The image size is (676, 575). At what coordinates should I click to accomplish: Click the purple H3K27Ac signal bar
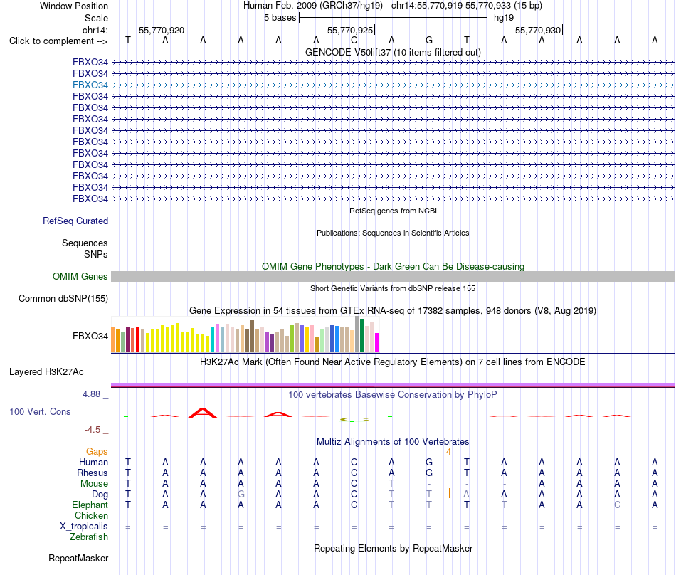pyautogui.click(x=393, y=384)
